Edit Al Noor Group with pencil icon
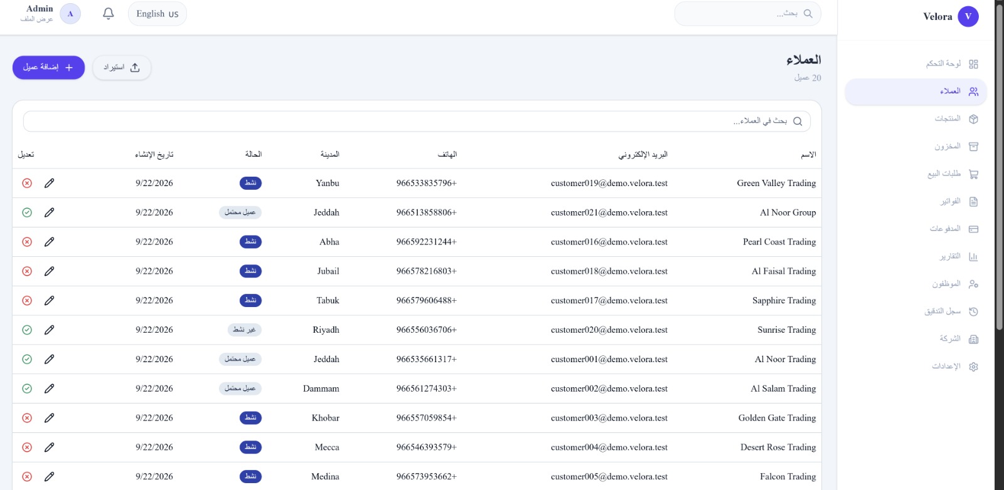Viewport: 1004px width, 490px height. [50, 212]
